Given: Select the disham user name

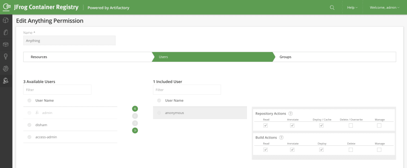Looking at the screenshot, I should click(x=41, y=125).
